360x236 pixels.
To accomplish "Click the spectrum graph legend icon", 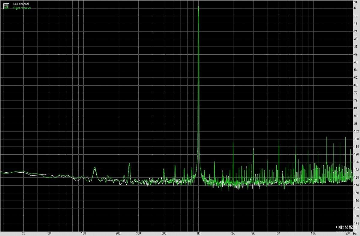I will (x=6, y=6).
